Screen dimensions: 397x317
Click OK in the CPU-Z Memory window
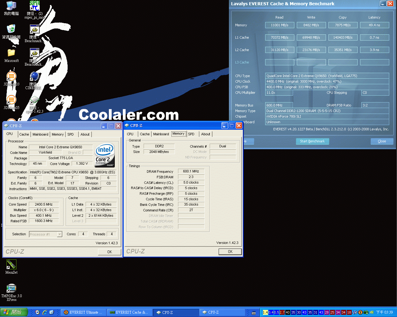pyautogui.click(x=230, y=252)
